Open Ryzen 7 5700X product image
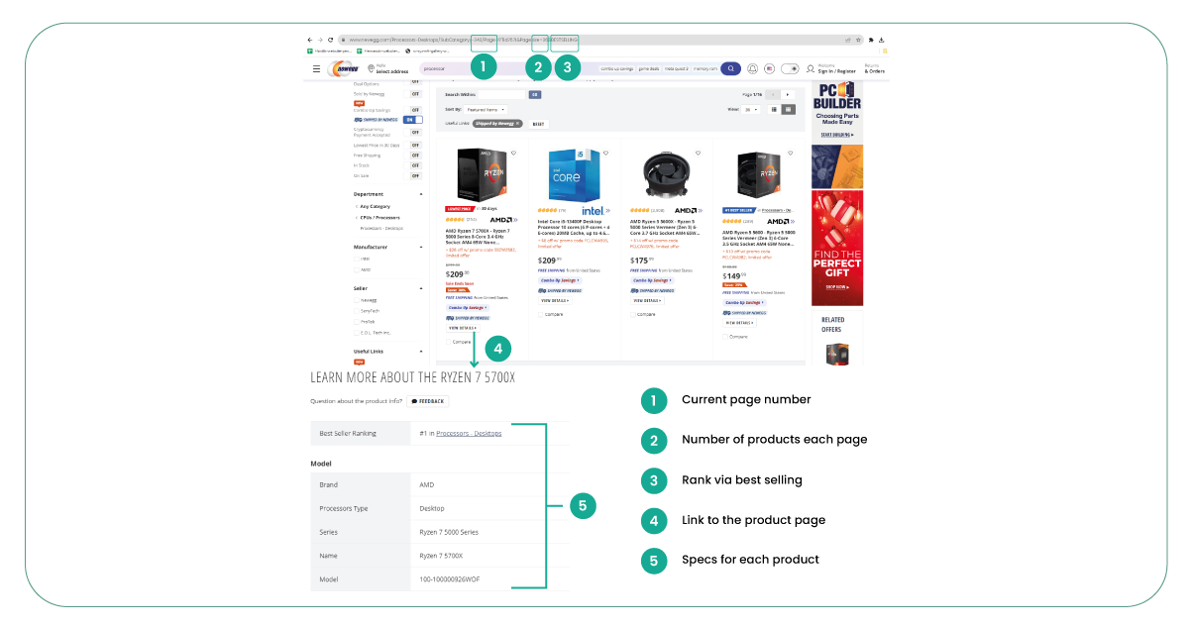Viewport: 1192px width, 628px height. 481,175
